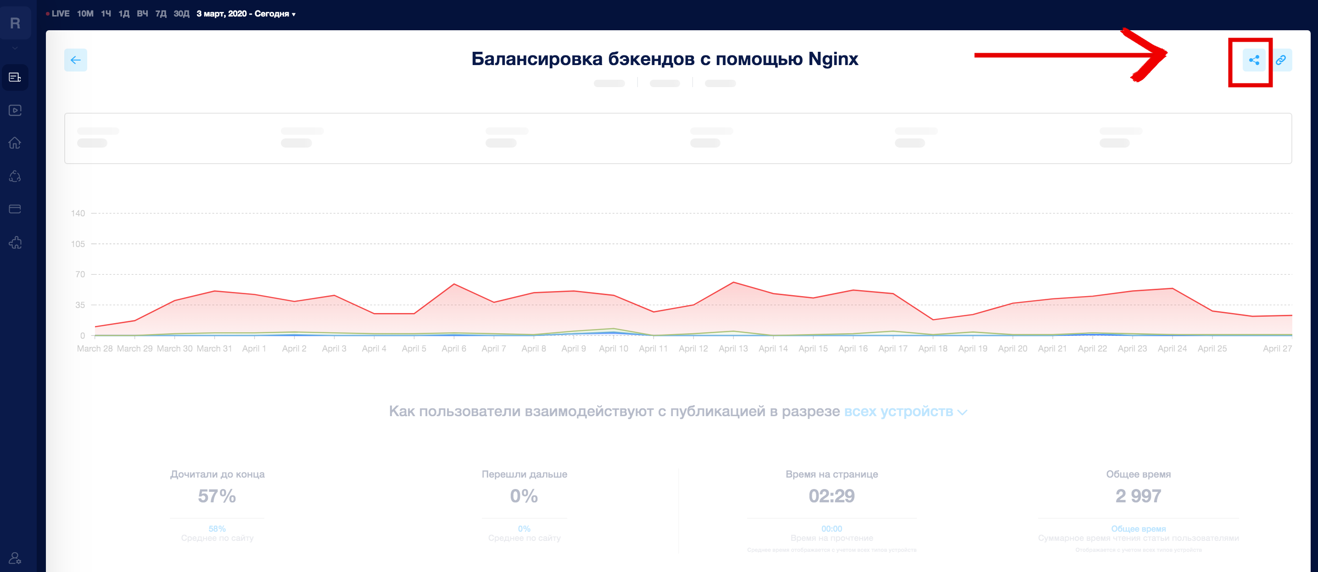Screen dimensions: 1318x572
Task: Open the video section sidebar icon
Action: click(x=15, y=110)
